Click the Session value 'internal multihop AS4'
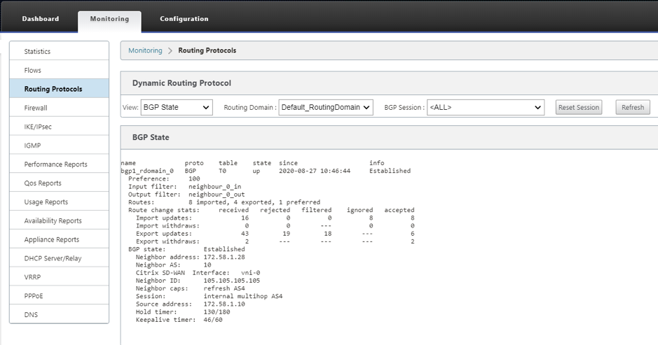The image size is (658, 345). coord(243,296)
